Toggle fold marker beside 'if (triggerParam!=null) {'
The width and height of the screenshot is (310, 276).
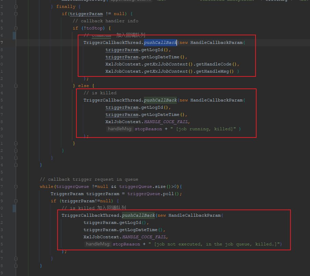[16, 201]
